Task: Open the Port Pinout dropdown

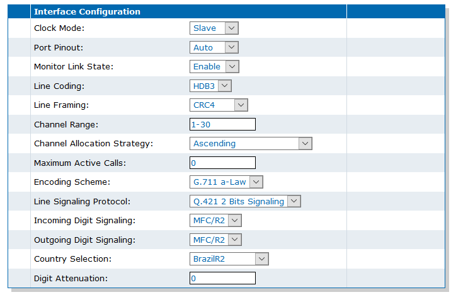Action: [x=214, y=47]
